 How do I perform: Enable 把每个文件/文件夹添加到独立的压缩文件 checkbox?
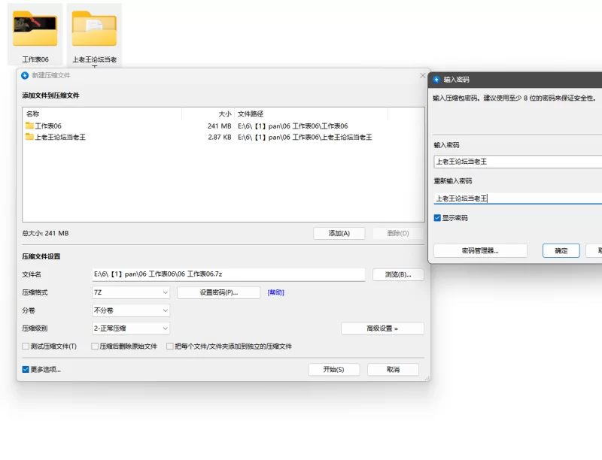[x=170, y=347]
